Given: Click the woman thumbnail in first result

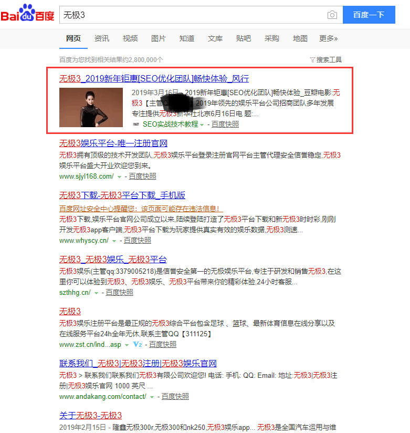Looking at the screenshot, I should pos(91,107).
